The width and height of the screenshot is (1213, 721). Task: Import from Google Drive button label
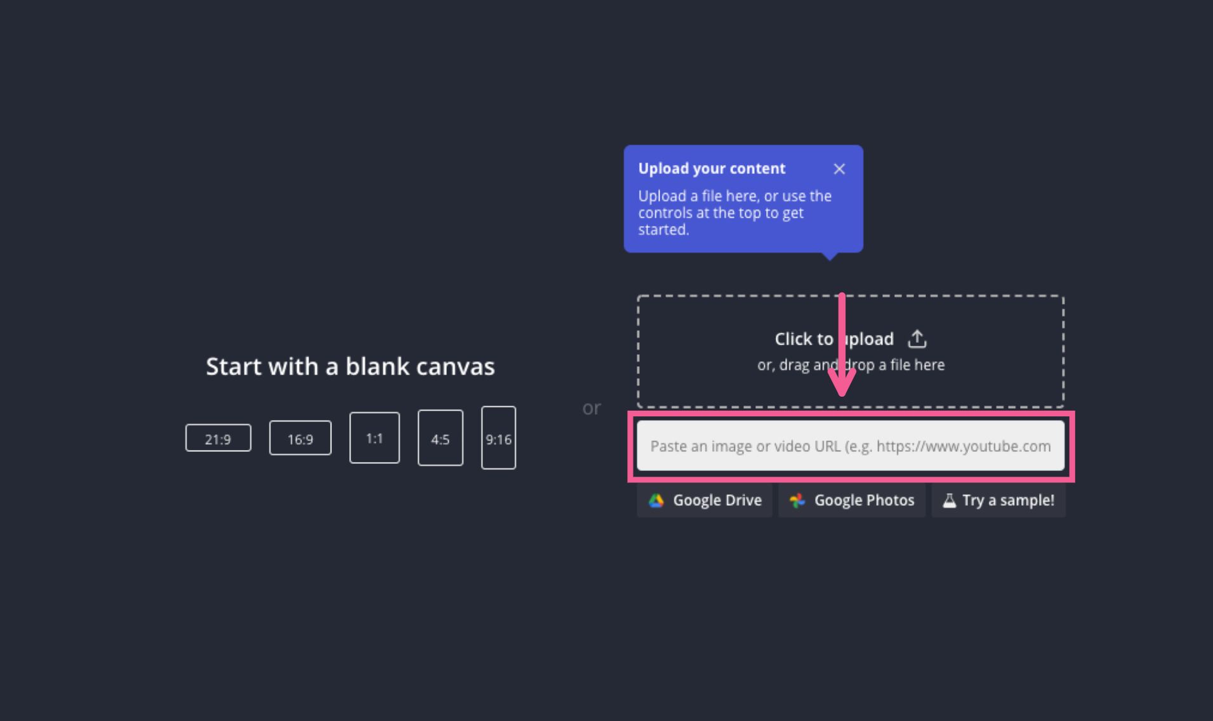click(717, 501)
